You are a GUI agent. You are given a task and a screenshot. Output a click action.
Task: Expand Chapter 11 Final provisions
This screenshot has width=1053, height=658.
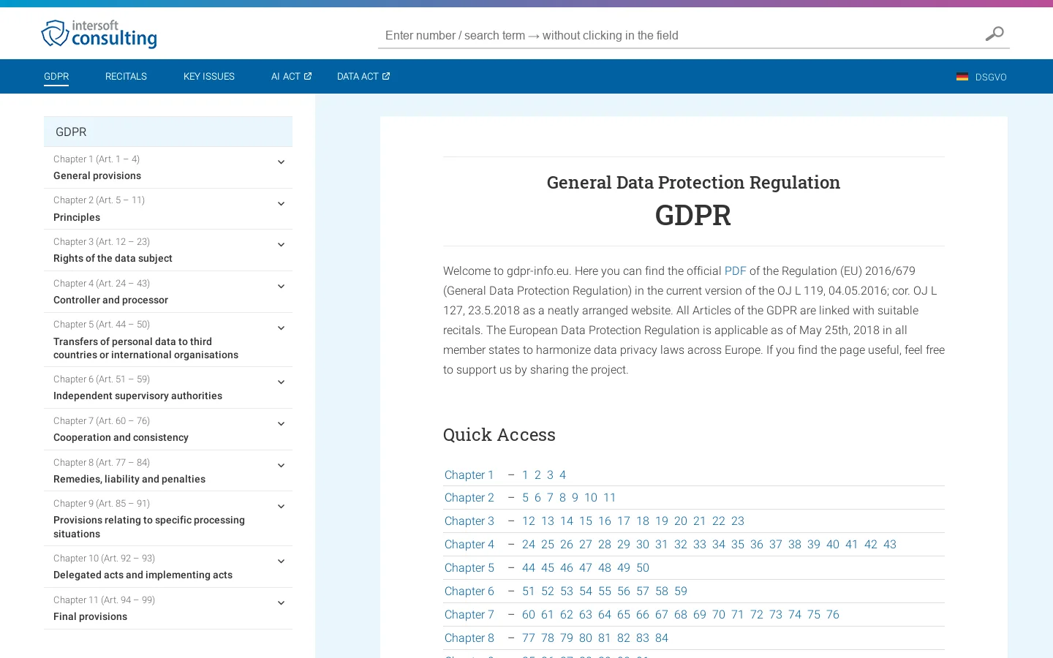tap(281, 603)
